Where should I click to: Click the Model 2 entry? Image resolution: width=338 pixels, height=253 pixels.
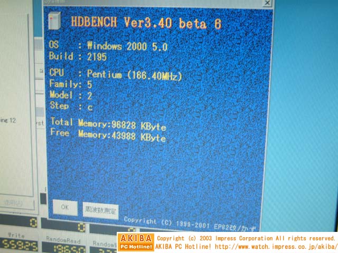coord(70,95)
